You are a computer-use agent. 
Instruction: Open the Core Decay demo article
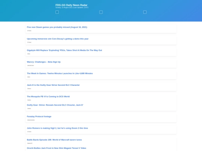(58, 39)
